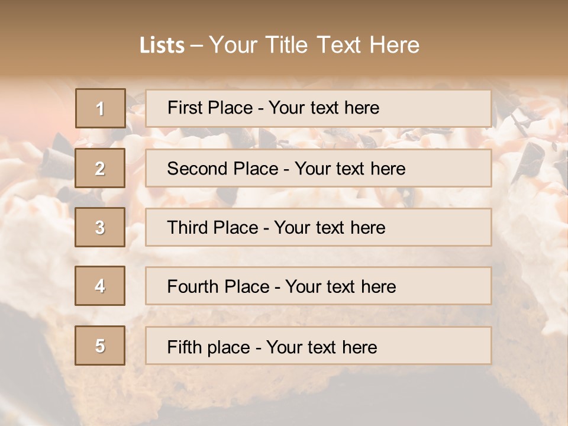The image size is (568, 426).
Task: Select number box 5
Action: 100,345
